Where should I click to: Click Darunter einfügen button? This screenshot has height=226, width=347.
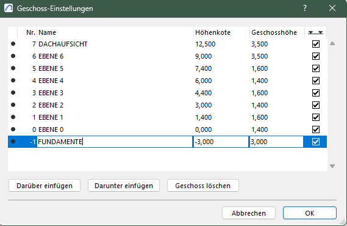124,186
